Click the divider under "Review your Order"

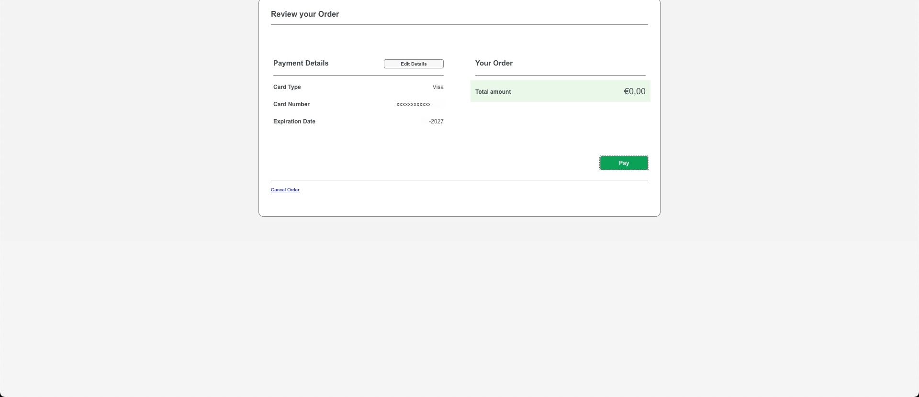click(459, 24)
